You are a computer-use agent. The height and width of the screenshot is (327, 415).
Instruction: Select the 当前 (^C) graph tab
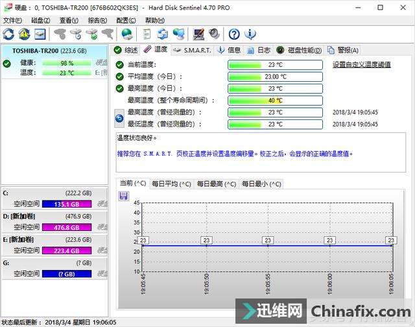(132, 183)
